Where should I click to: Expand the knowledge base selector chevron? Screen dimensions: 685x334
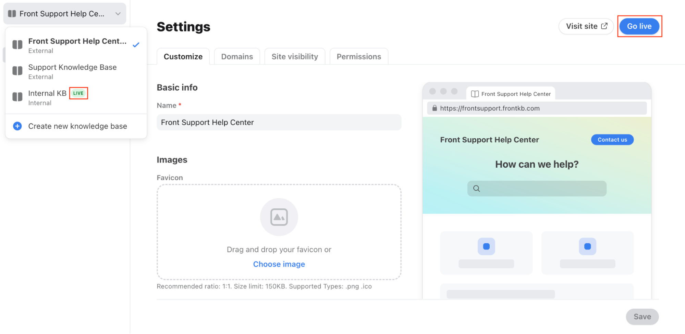pyautogui.click(x=118, y=14)
